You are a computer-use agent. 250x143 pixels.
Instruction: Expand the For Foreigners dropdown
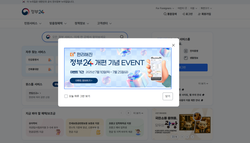(165, 8)
